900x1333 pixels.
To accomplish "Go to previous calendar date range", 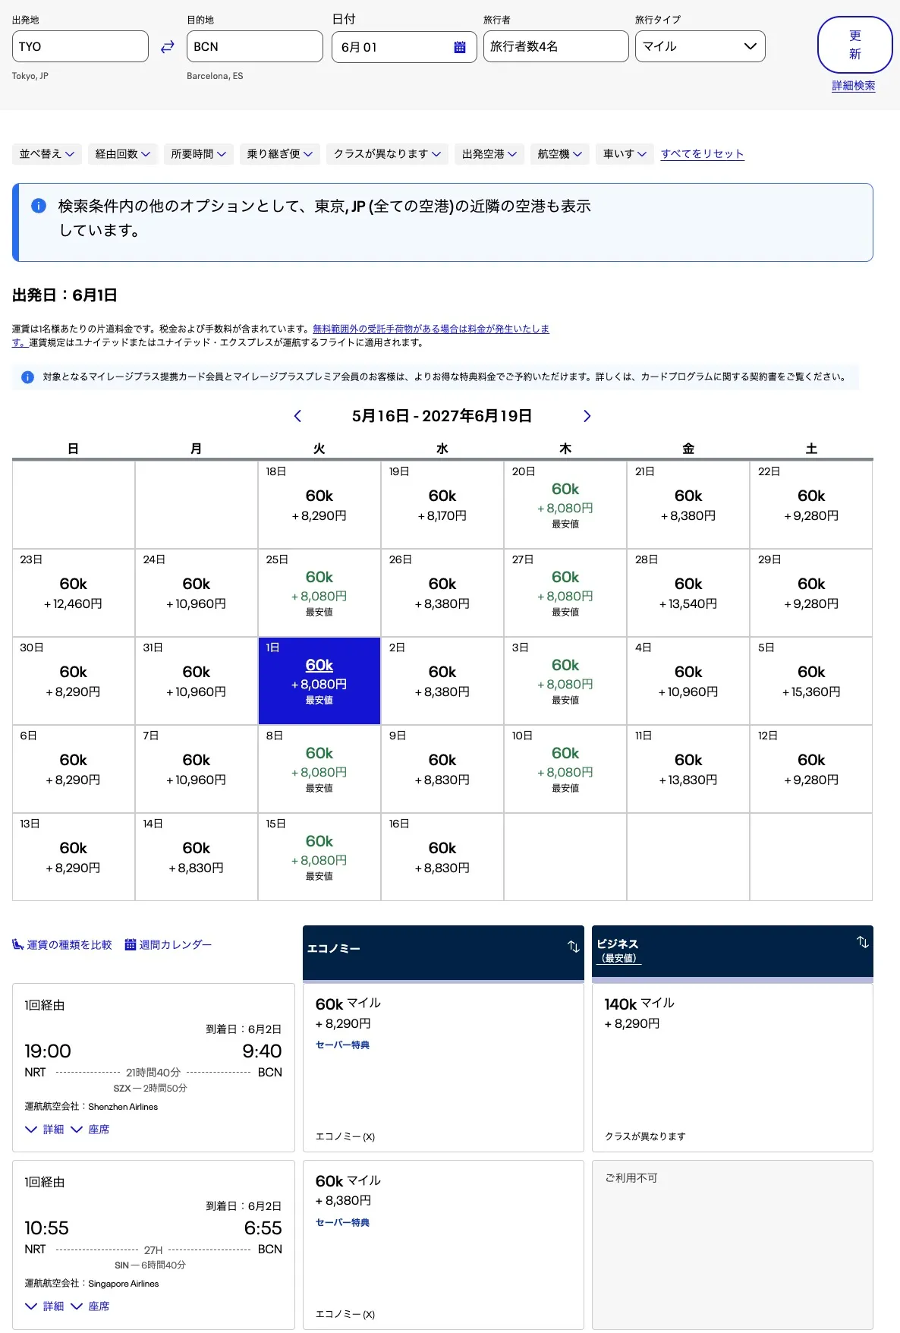I will point(297,416).
